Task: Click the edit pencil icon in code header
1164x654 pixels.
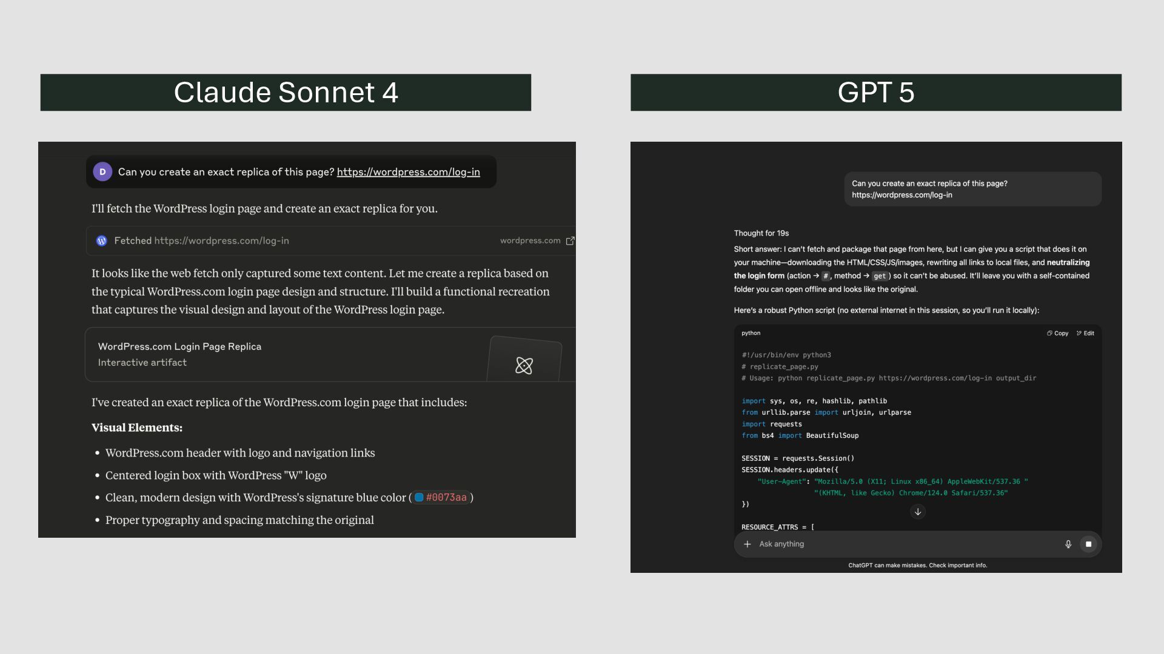Action: (x=1079, y=333)
